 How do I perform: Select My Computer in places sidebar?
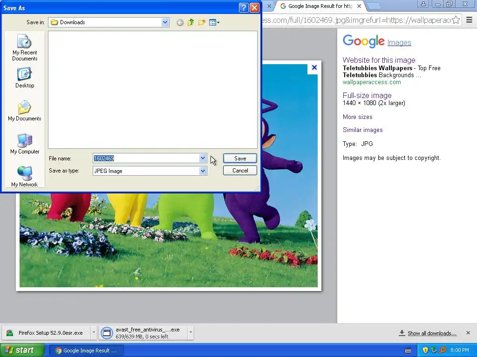[25, 144]
